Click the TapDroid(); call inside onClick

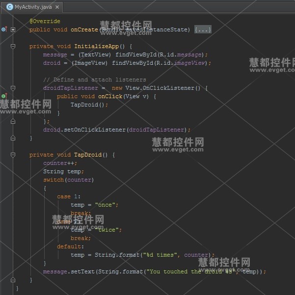pyautogui.click(x=89, y=105)
